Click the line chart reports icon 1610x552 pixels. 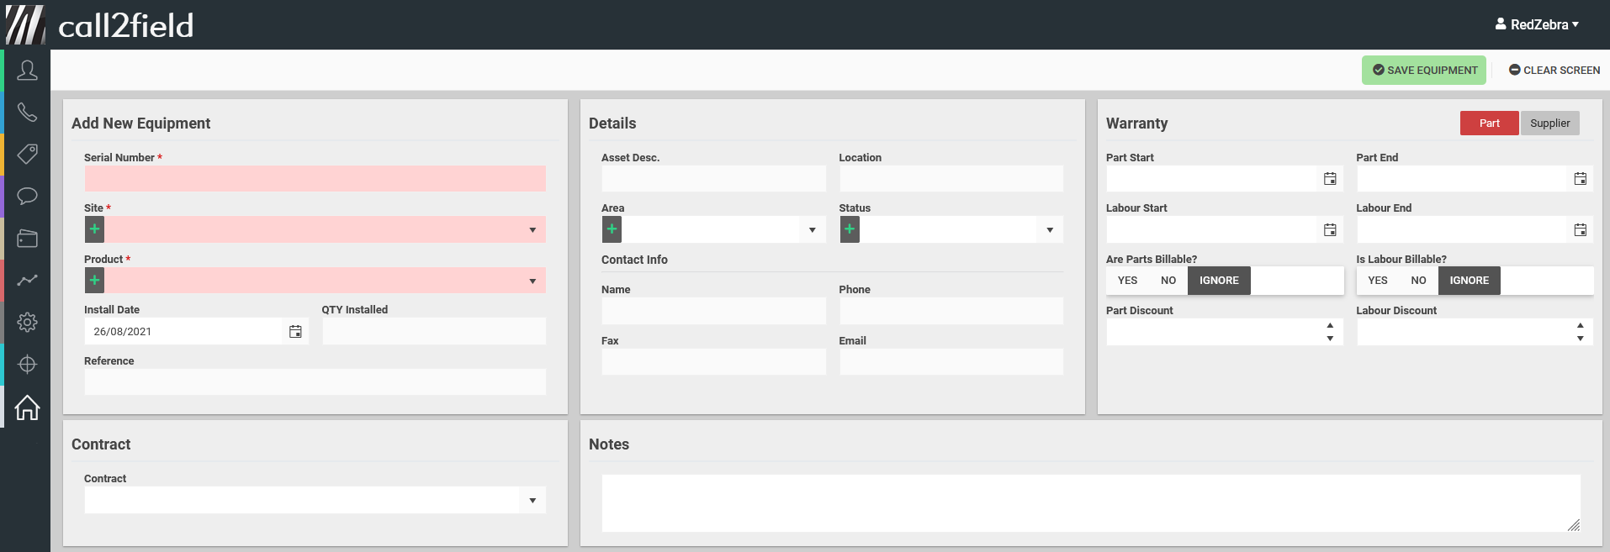(x=27, y=281)
